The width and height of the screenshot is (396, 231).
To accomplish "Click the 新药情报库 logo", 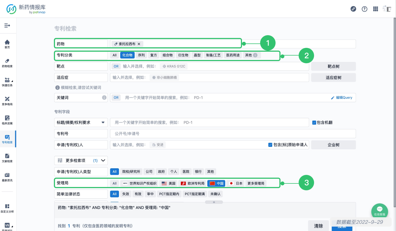I will (x=26, y=9).
